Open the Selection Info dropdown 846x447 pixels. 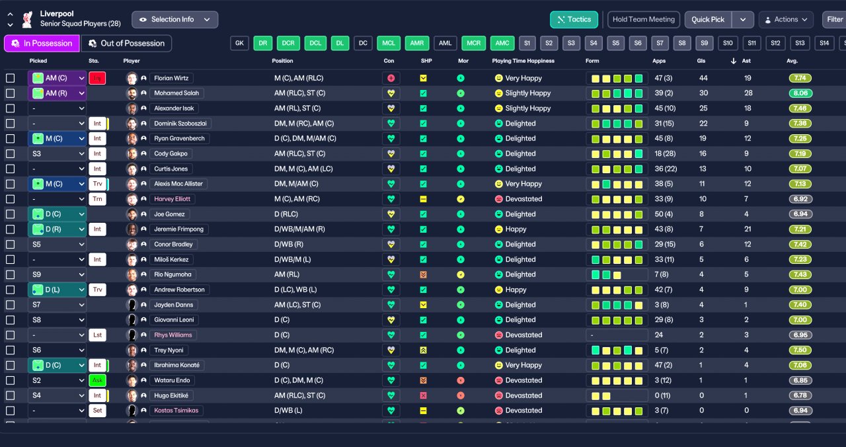tap(174, 20)
